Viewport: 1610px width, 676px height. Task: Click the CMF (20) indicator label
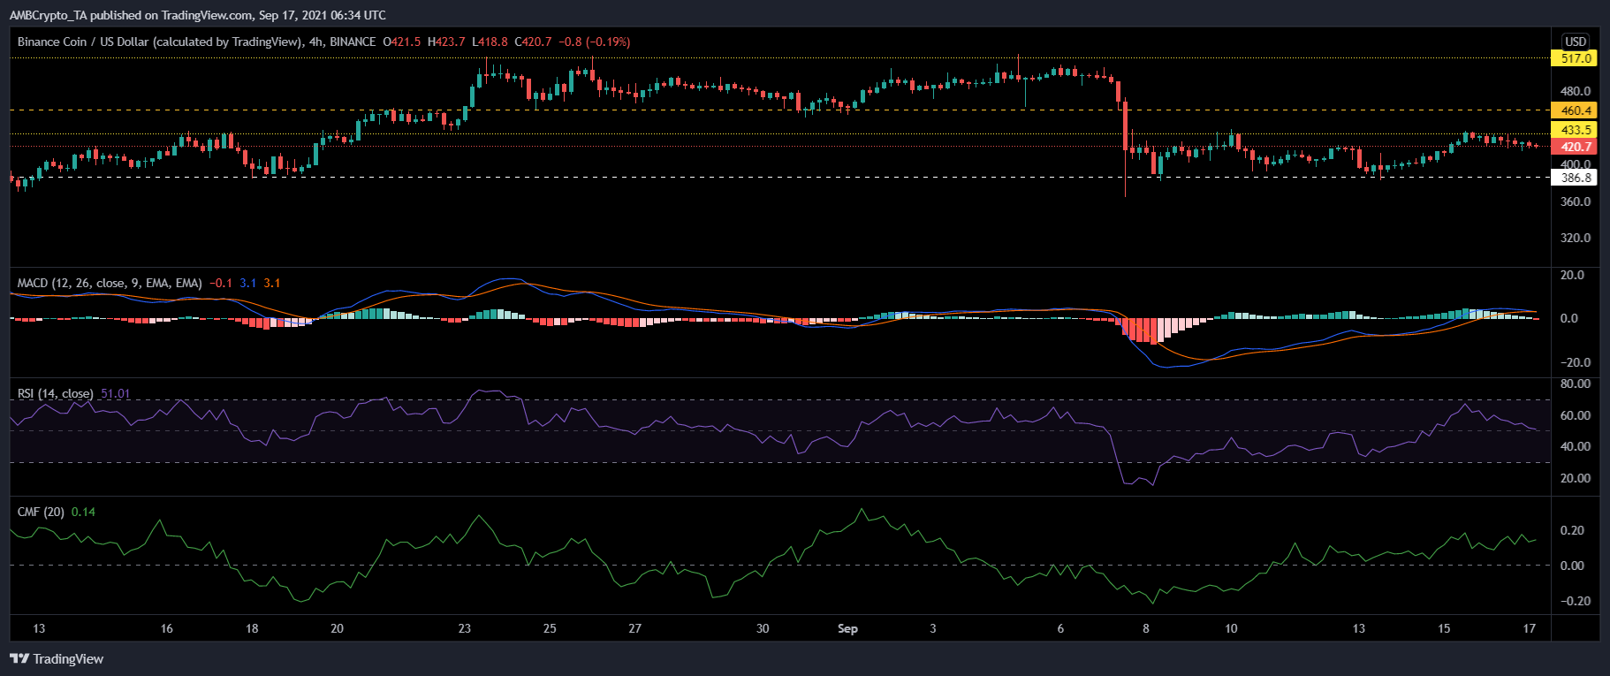[x=41, y=512]
